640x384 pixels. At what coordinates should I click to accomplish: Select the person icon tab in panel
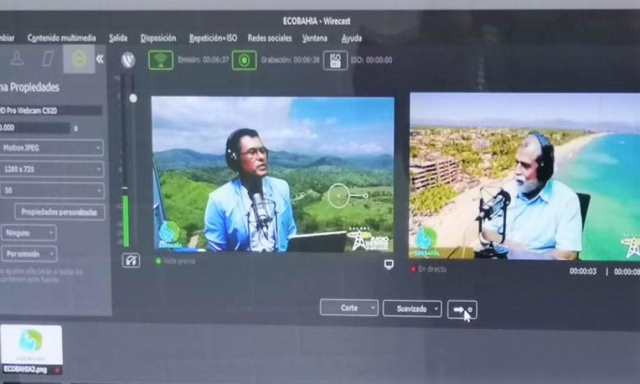17,59
